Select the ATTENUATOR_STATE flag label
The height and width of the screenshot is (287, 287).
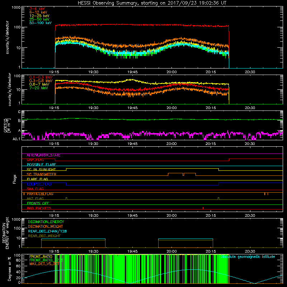click(x=43, y=155)
